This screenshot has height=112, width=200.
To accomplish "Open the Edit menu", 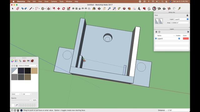I will tap(34, 2).
